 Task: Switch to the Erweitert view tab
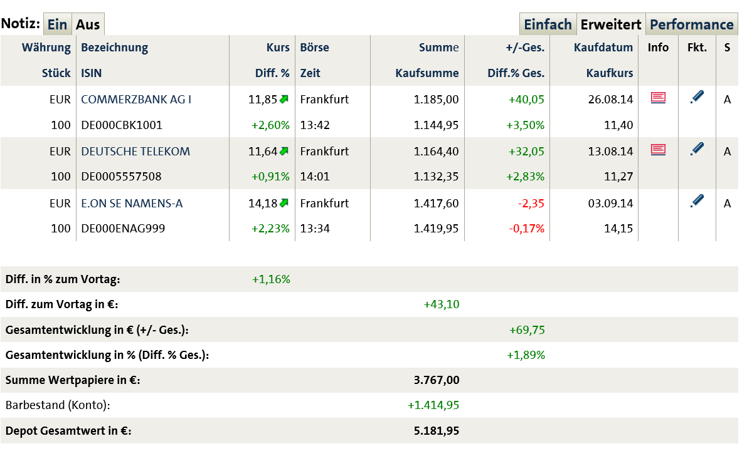click(611, 24)
